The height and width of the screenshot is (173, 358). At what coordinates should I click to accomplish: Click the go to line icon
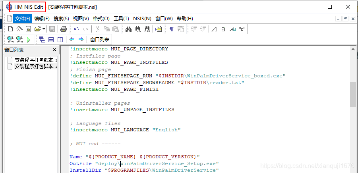pos(159,29)
